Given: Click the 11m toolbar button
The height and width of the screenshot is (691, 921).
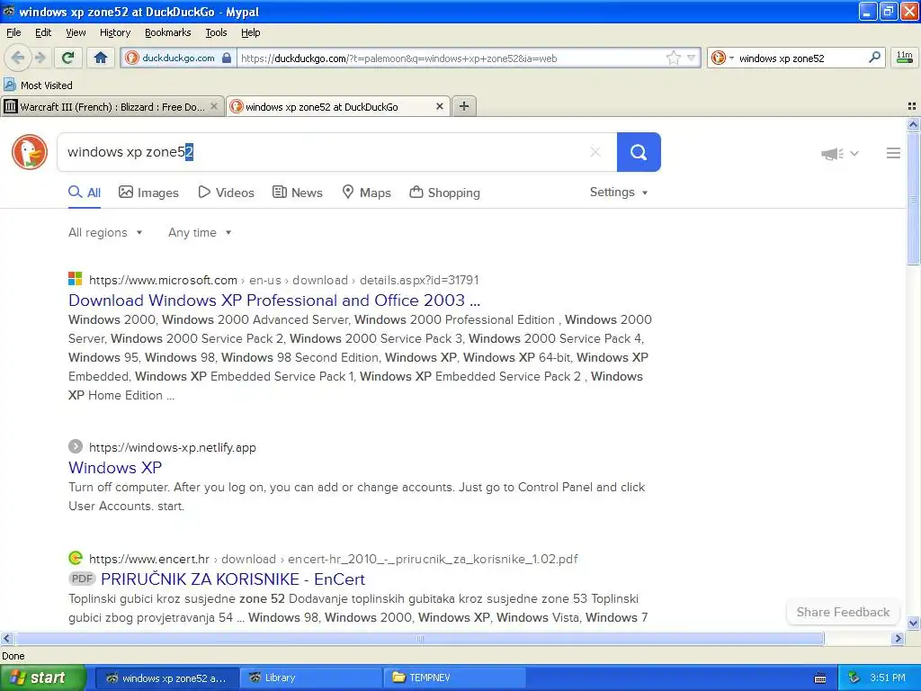Looking at the screenshot, I should [x=904, y=58].
